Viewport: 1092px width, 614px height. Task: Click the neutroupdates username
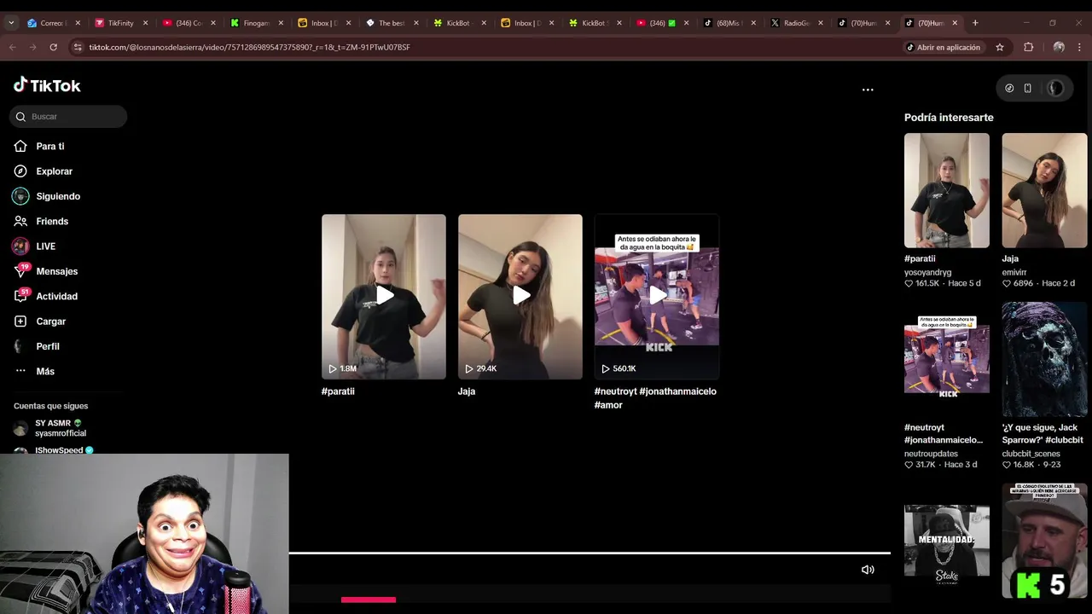pyautogui.click(x=931, y=454)
